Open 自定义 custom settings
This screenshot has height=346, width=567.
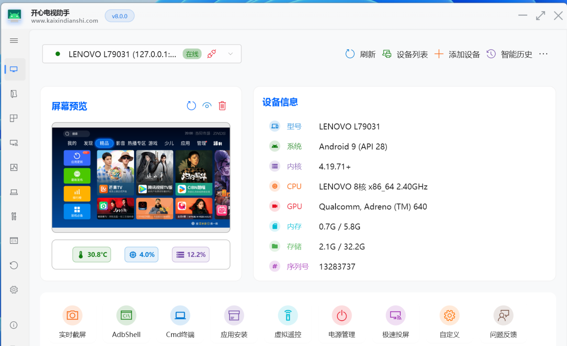coord(449,322)
